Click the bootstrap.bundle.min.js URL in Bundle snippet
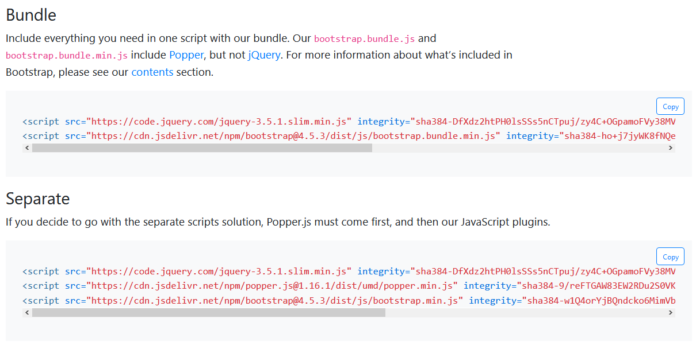This screenshot has height=353, width=696. point(293,136)
